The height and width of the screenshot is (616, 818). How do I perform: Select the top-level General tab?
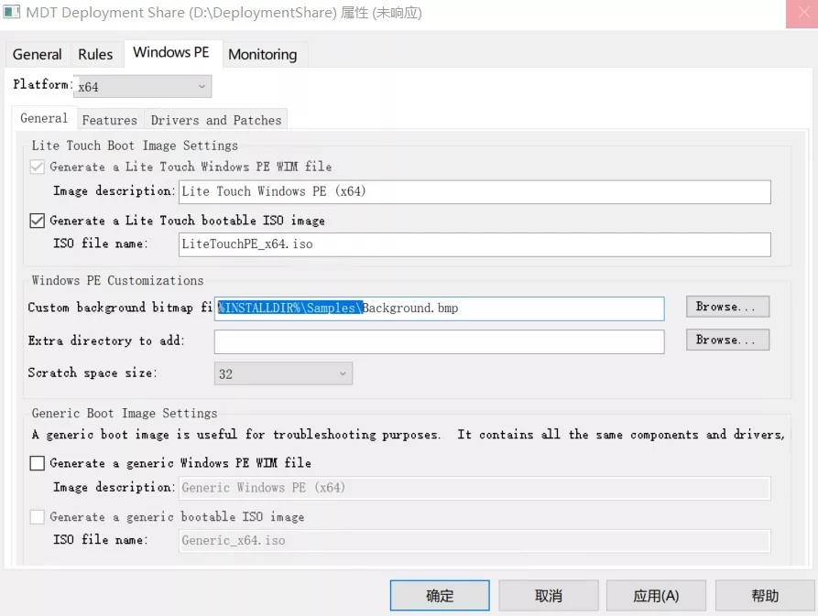coord(37,54)
